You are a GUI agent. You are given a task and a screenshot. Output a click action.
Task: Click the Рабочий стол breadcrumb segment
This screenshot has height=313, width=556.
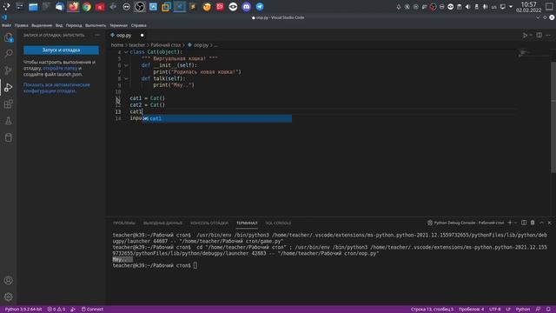click(x=166, y=45)
